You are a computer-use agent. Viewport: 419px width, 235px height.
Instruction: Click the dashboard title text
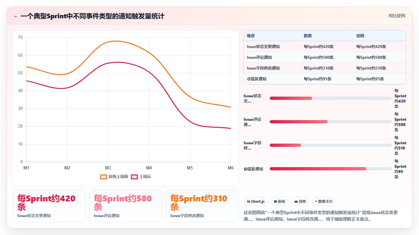point(92,16)
